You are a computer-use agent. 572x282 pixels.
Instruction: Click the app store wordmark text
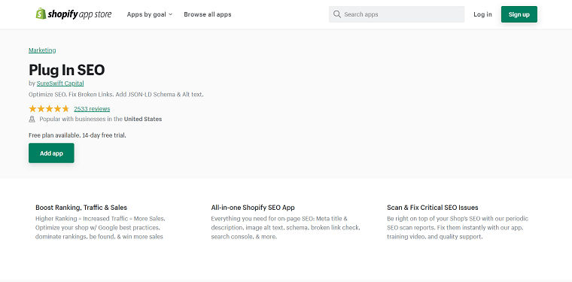point(96,14)
